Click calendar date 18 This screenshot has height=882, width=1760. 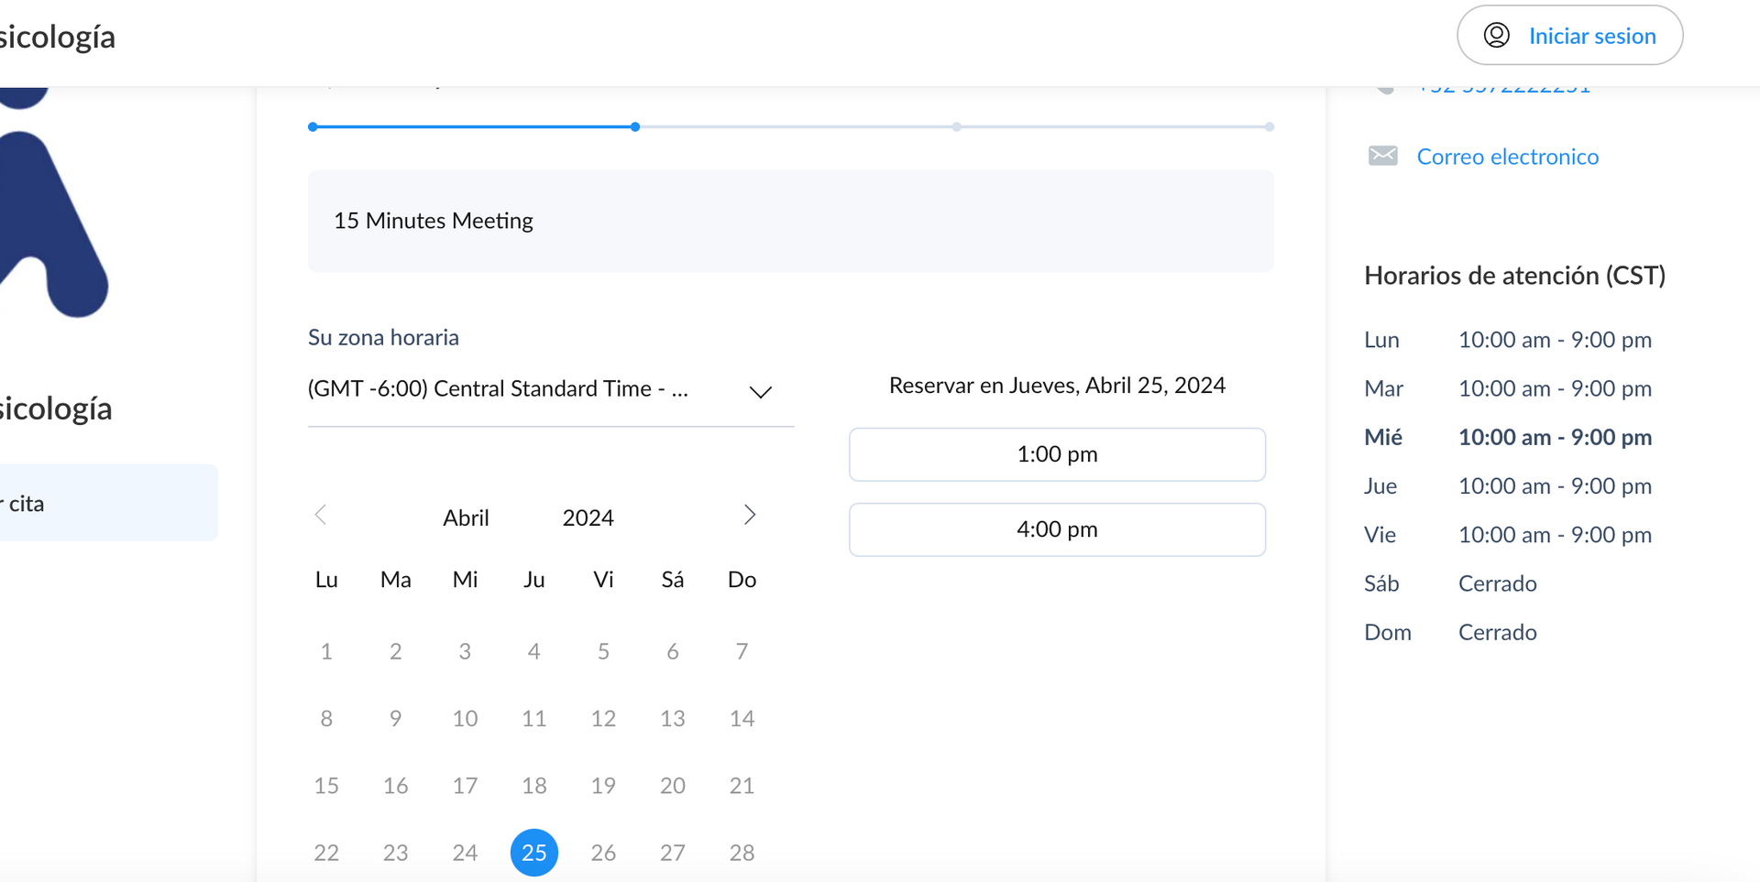533,786
